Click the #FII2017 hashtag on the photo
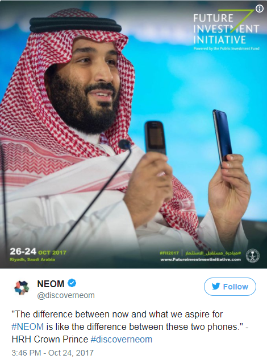Screen dimensions: 267x359 [x=169, y=253]
